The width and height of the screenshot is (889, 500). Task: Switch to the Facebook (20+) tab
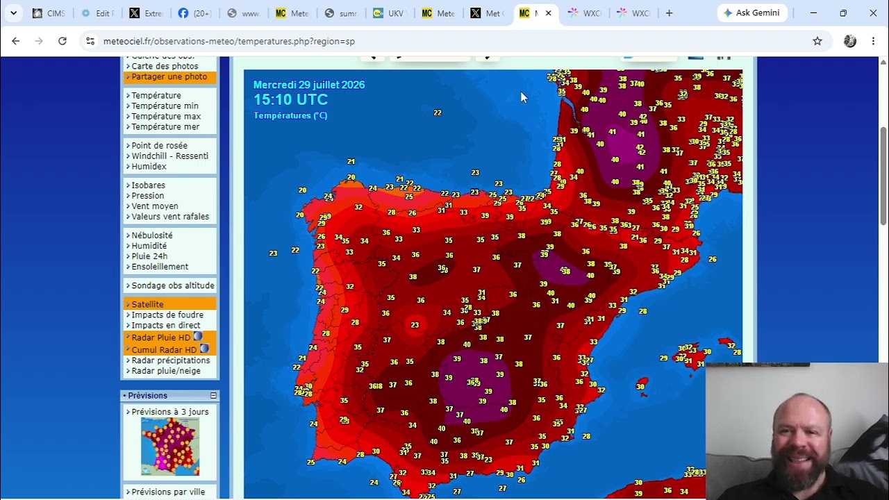(x=194, y=12)
